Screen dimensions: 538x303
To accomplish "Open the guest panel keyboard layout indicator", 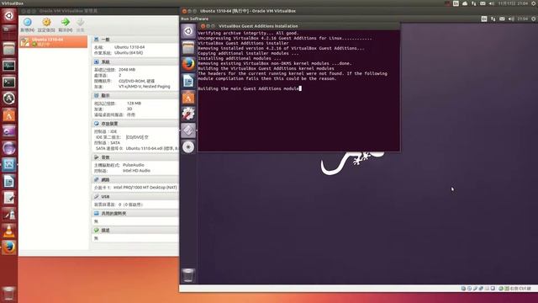I will pyautogui.click(x=484, y=19).
